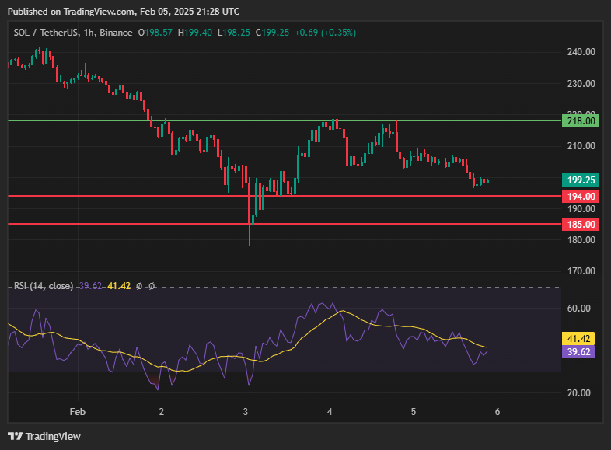The height and width of the screenshot is (450, 611).
Task: Select the SOL / TetherUS symbol name
Action: pyautogui.click(x=46, y=33)
